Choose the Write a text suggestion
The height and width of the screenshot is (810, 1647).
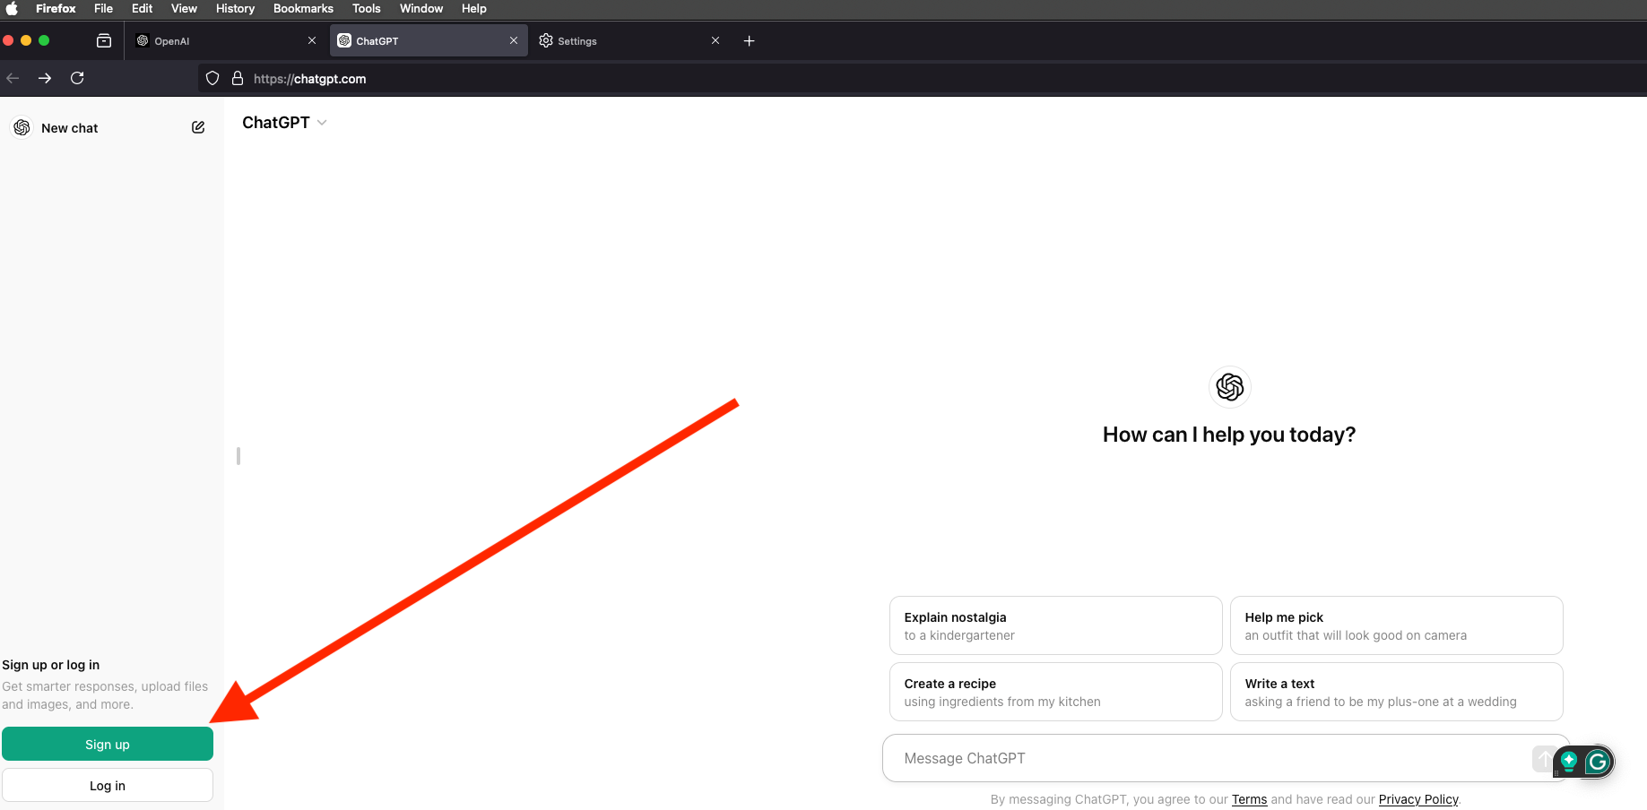pyautogui.click(x=1396, y=692)
